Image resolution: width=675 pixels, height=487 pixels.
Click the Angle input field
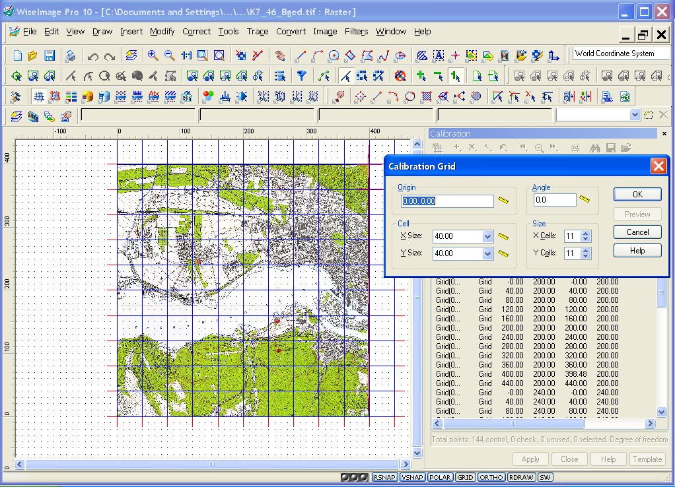coord(554,200)
